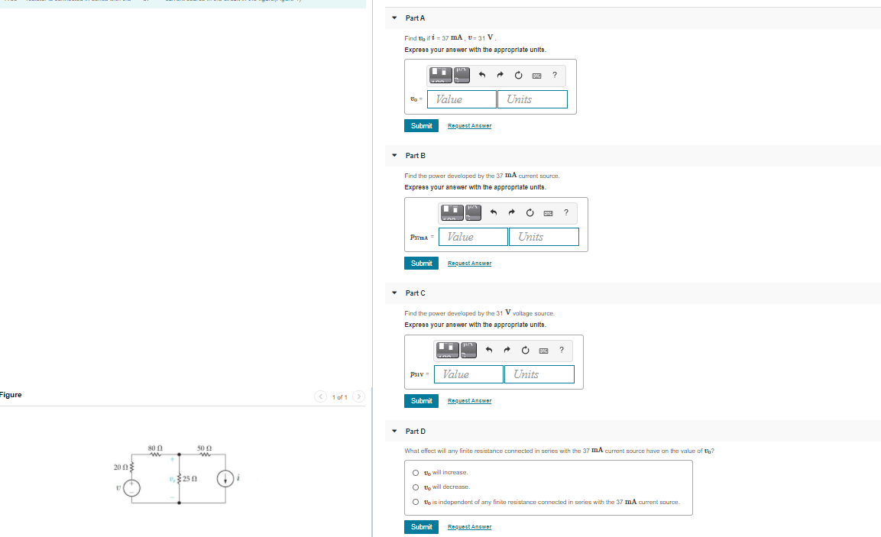Viewport: 881px width, 537px height.
Task: Go to previous figure arrow
Action: (320, 396)
